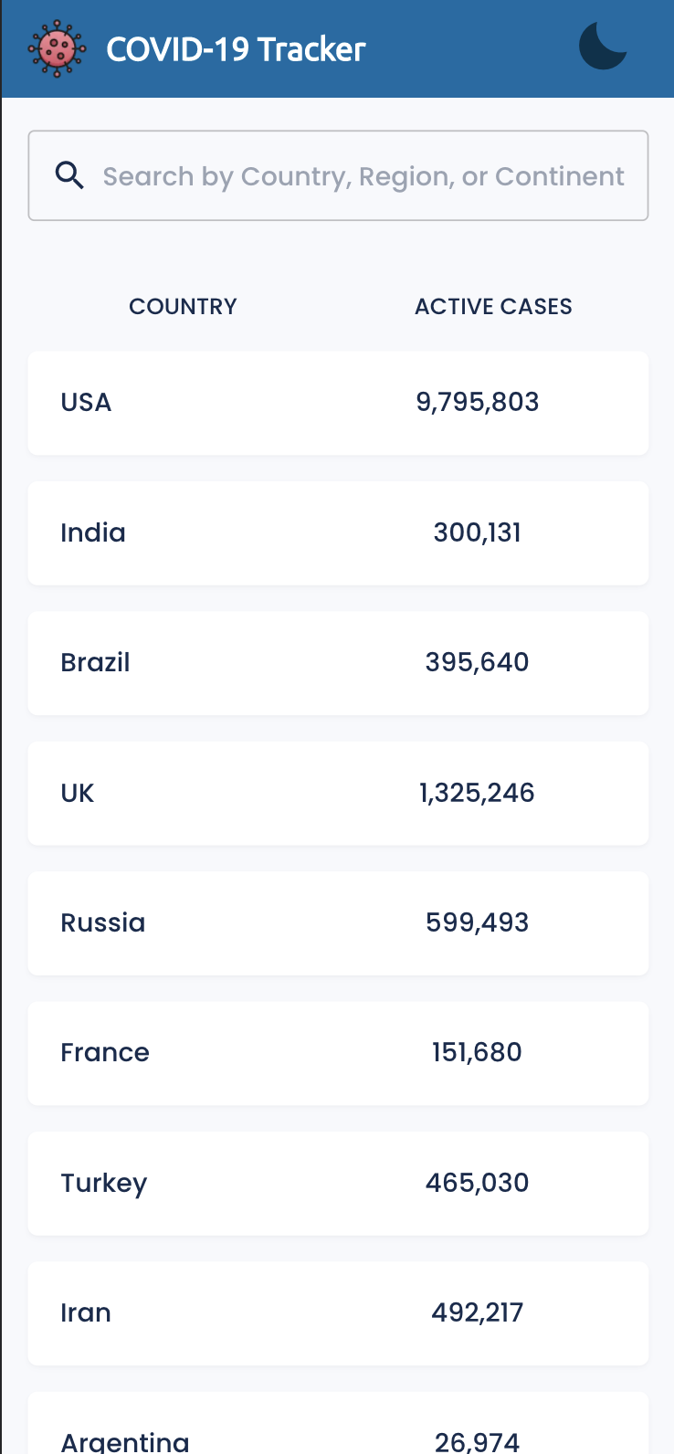This screenshot has height=1454, width=674.
Task: Select the France country card
Action: (x=338, y=1053)
